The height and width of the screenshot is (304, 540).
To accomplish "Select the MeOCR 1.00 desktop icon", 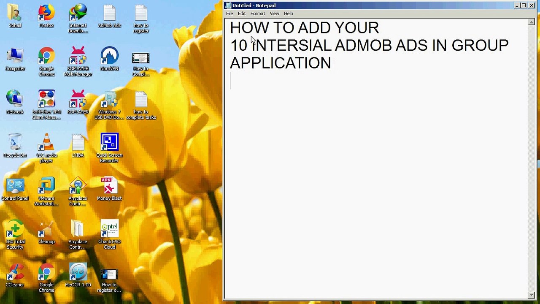I will tap(78, 276).
